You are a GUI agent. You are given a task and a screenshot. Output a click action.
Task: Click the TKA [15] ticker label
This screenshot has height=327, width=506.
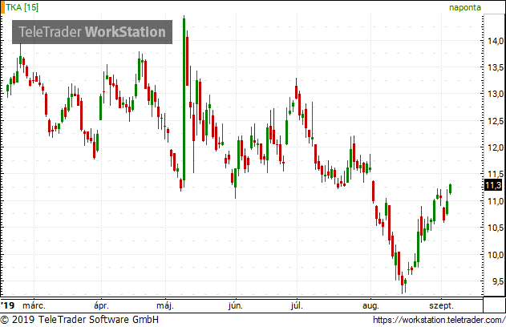pos(22,7)
